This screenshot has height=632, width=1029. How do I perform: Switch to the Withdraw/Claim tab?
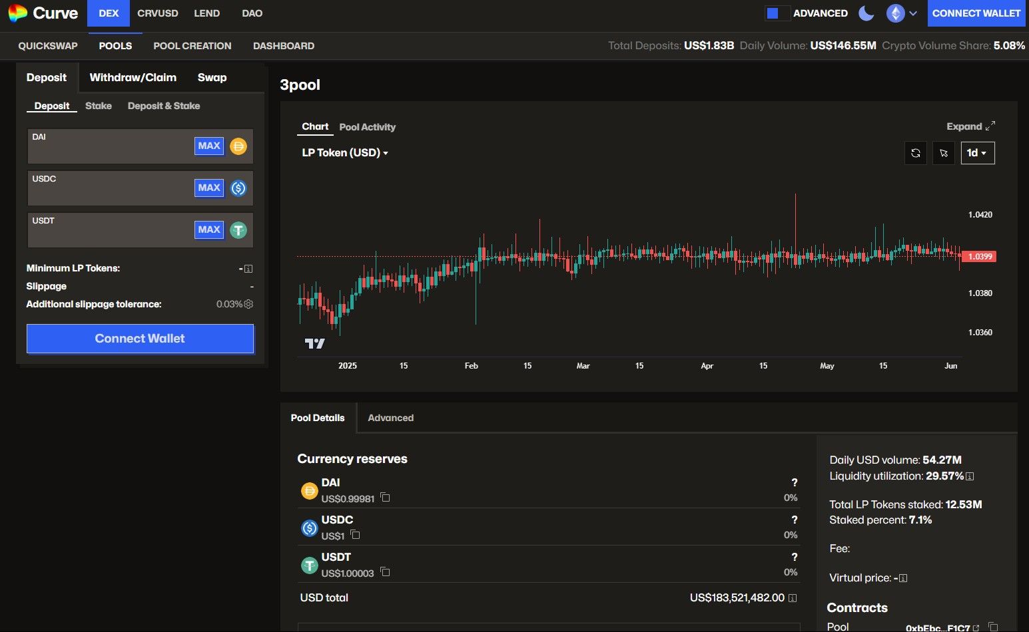(x=133, y=77)
